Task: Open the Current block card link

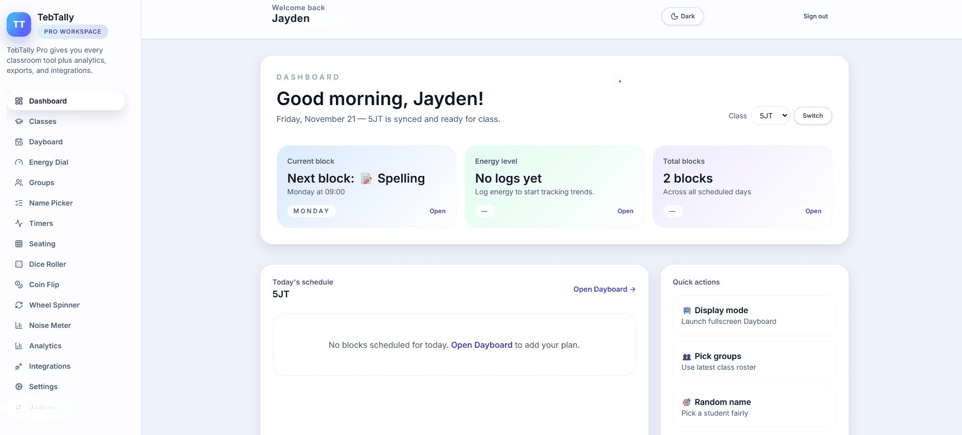Action: click(437, 211)
